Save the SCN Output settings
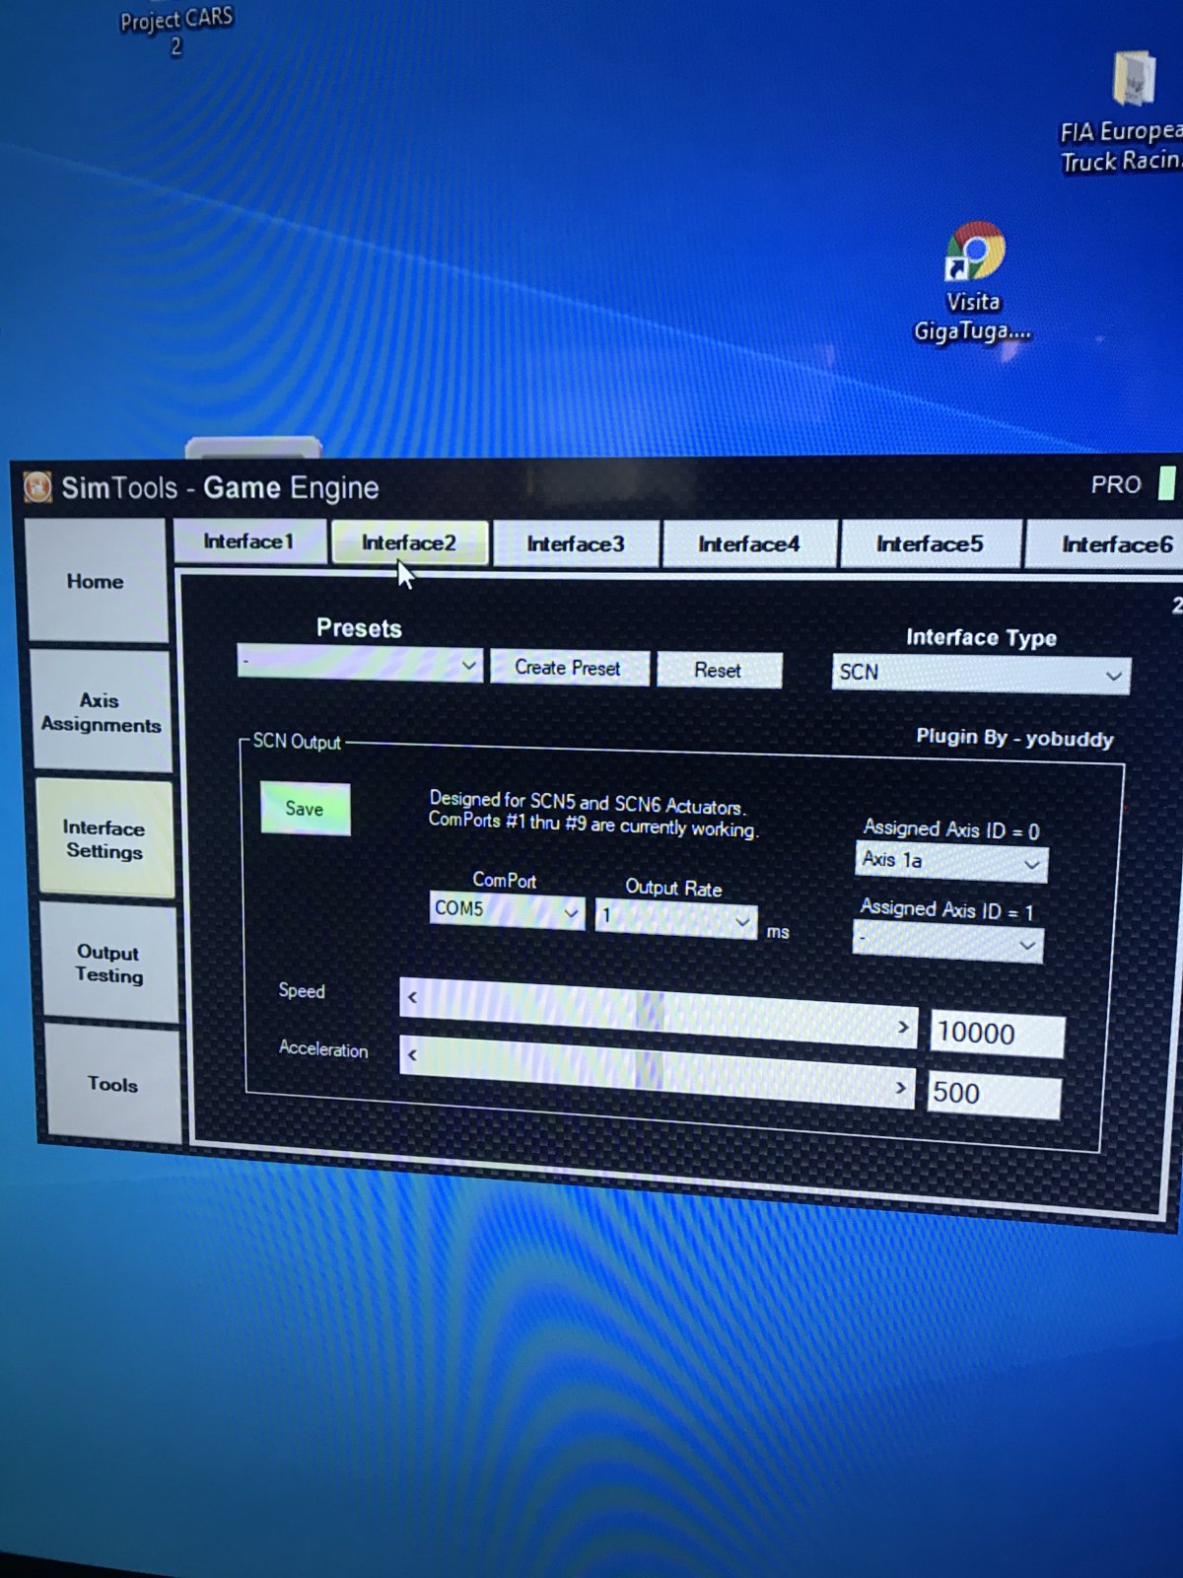Image resolution: width=1183 pixels, height=1578 pixels. [x=305, y=809]
